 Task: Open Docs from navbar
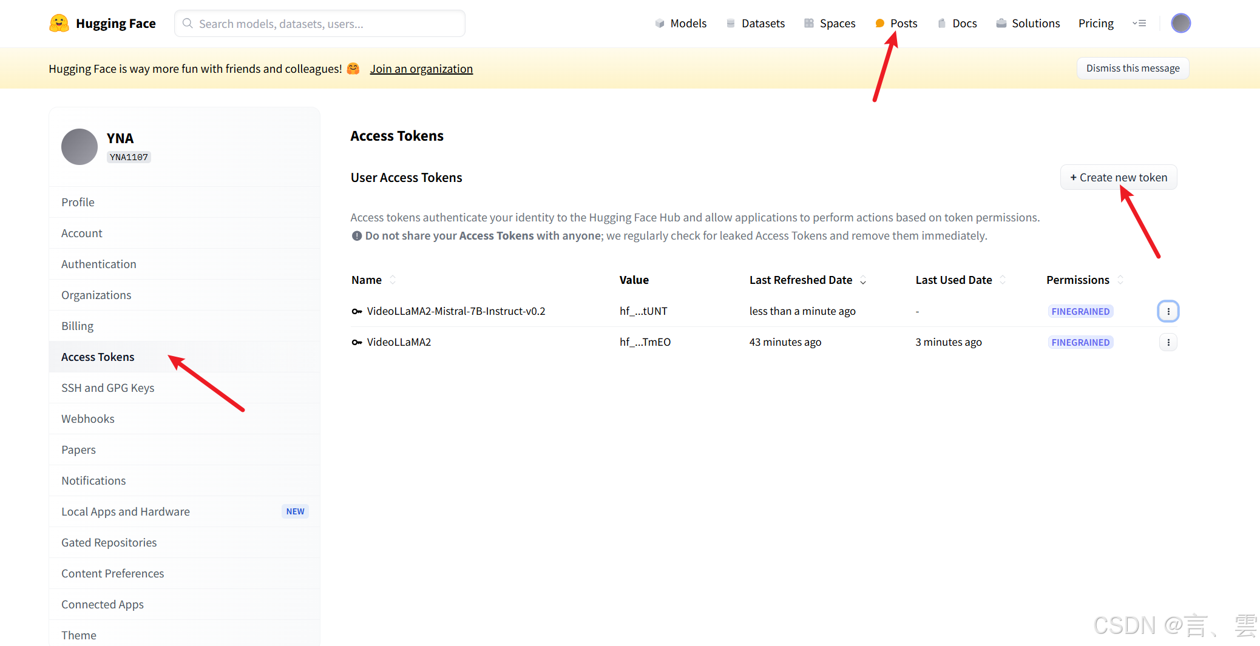click(964, 23)
